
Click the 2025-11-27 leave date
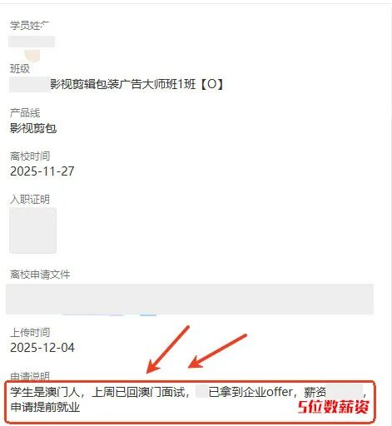(42, 171)
